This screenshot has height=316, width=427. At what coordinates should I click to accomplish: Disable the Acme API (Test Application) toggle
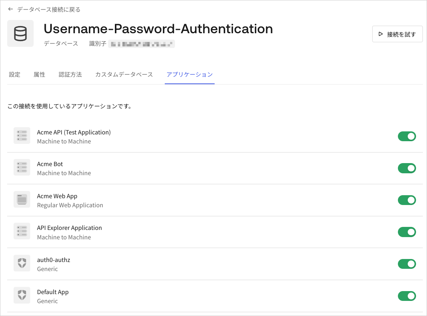[x=407, y=136]
